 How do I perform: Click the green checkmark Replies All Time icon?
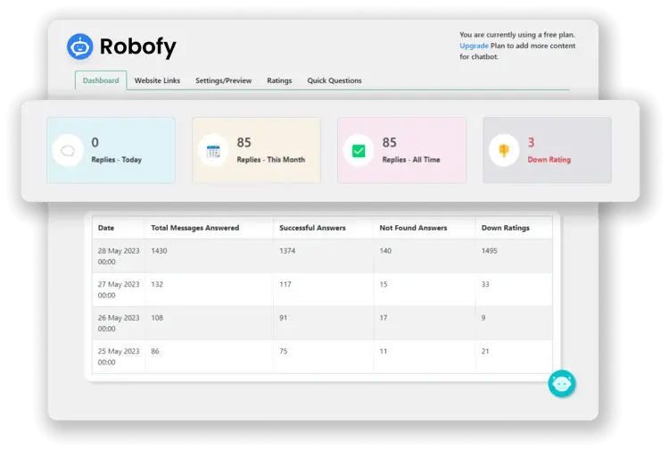359,150
